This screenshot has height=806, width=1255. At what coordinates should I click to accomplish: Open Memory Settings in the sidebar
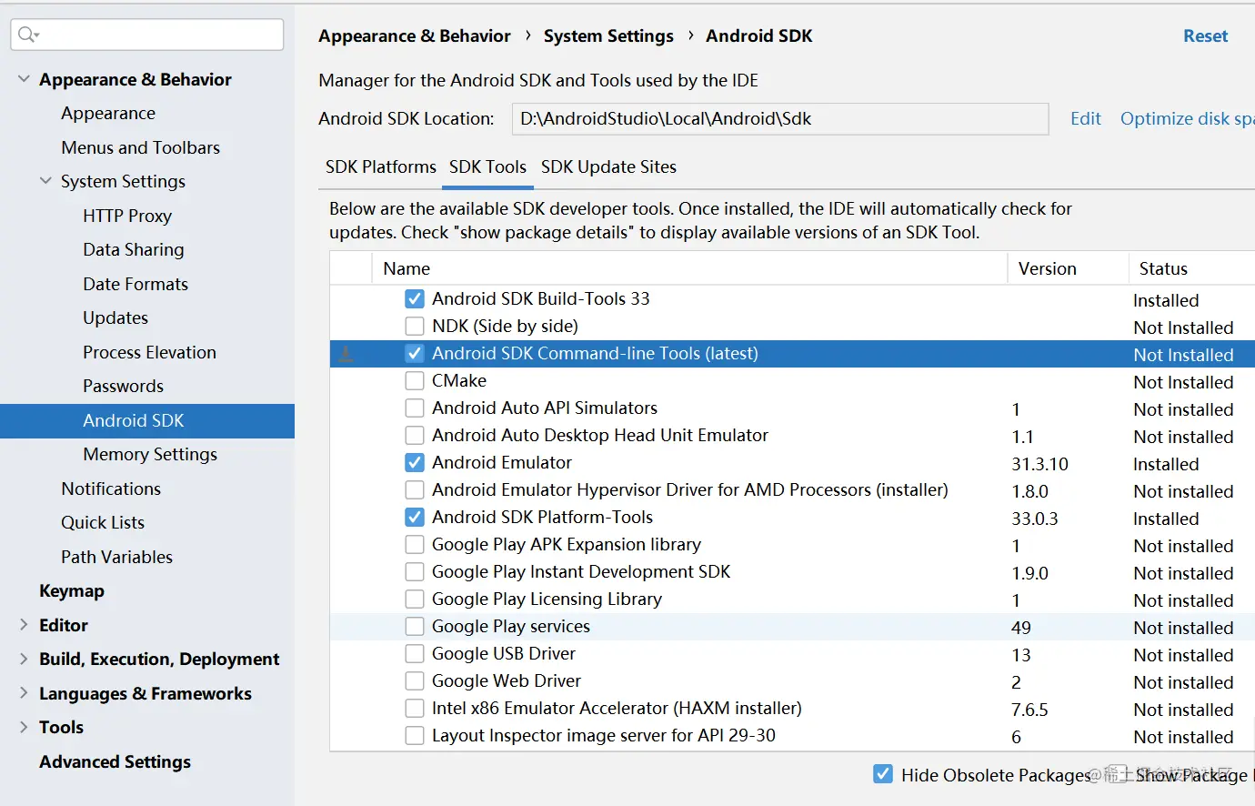coord(150,455)
